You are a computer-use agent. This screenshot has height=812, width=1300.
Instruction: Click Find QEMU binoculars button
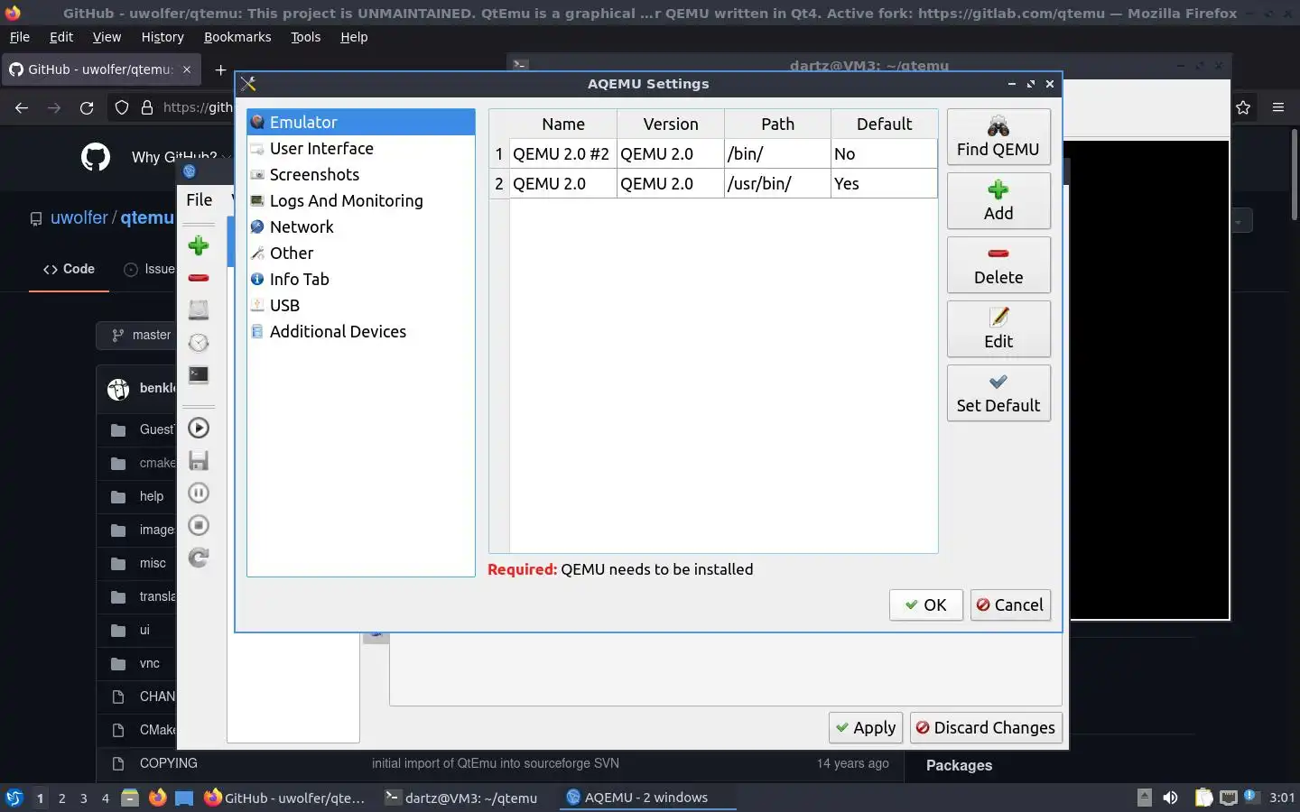pyautogui.click(x=998, y=137)
